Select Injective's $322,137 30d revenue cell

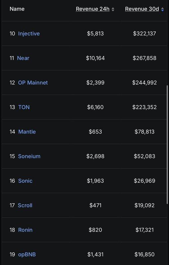pyautogui.click(x=144, y=33)
